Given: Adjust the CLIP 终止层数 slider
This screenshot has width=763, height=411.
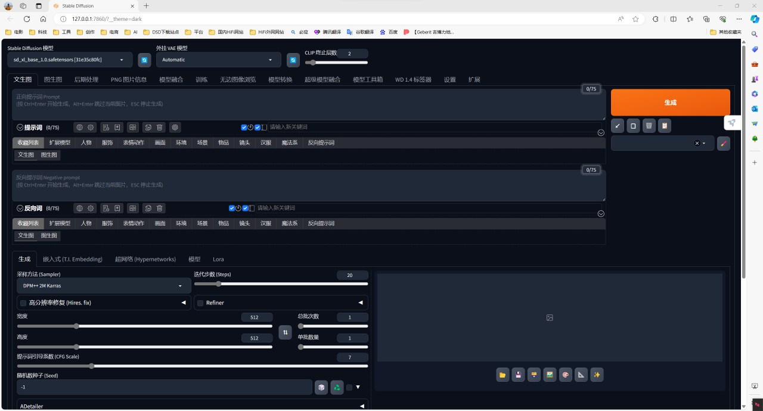Looking at the screenshot, I should click(x=336, y=63).
